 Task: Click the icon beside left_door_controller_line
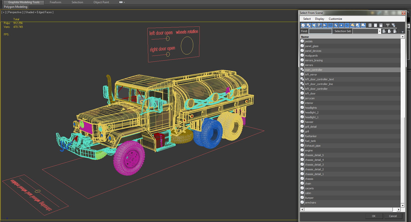pyautogui.click(x=302, y=84)
